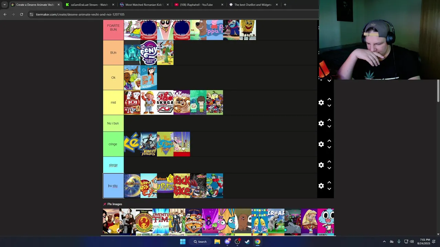Open settings gear for the sterge tier
The image size is (440, 247).
pyautogui.click(x=321, y=165)
